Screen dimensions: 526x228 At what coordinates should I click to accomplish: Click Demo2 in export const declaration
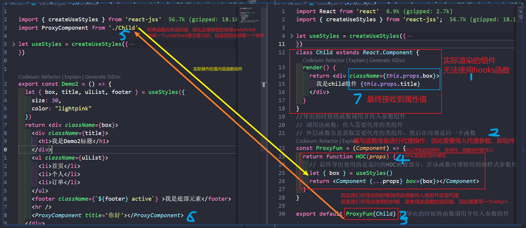point(70,84)
